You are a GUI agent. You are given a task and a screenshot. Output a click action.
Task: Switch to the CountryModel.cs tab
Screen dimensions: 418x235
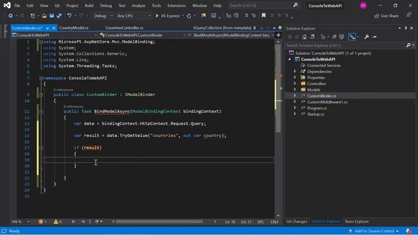point(74,27)
